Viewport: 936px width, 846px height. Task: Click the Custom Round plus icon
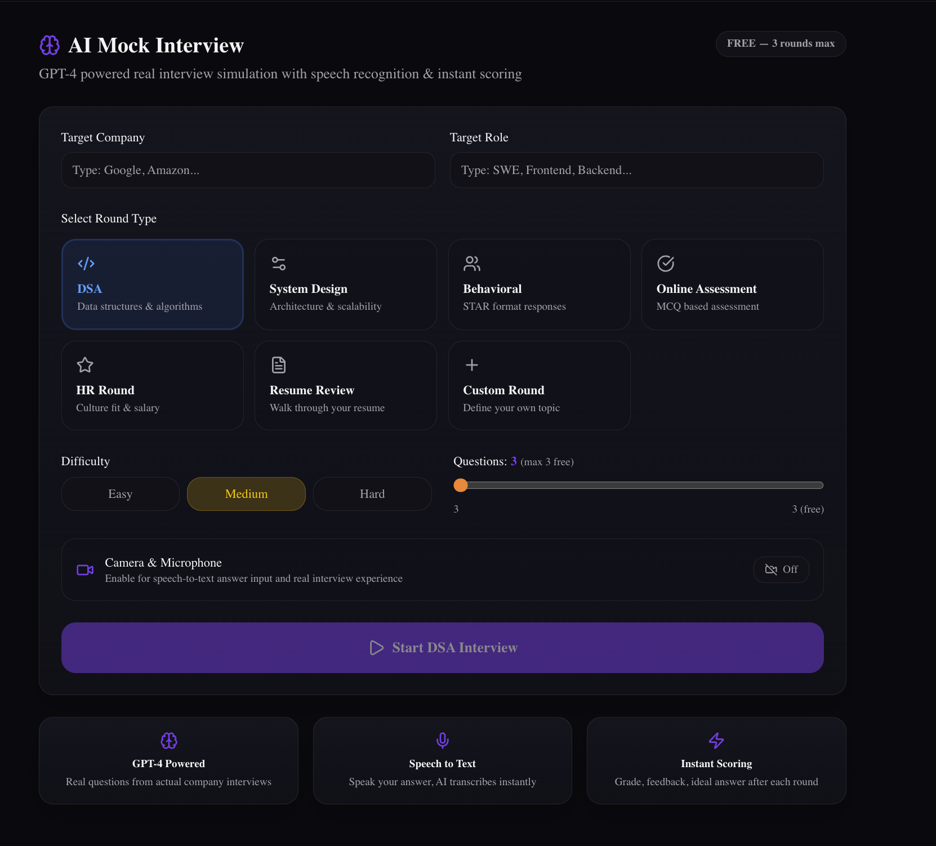click(472, 365)
